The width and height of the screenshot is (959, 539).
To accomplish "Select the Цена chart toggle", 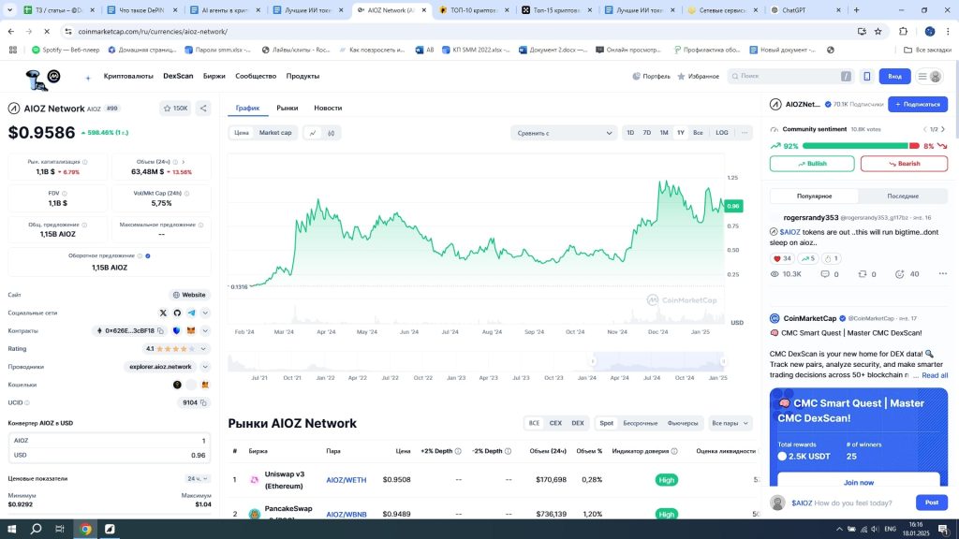I will pyautogui.click(x=242, y=133).
